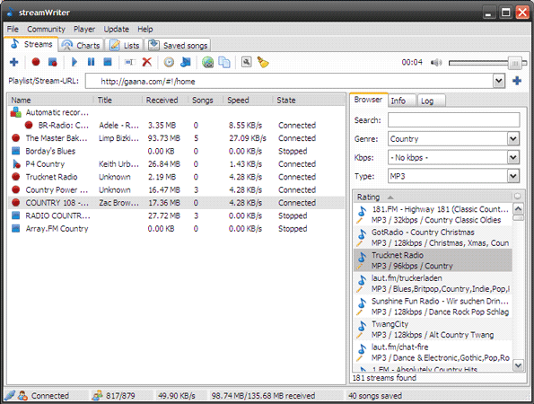Viewport: 534px width, 404px height.
Task: Play the selected stream
Action: click(74, 62)
